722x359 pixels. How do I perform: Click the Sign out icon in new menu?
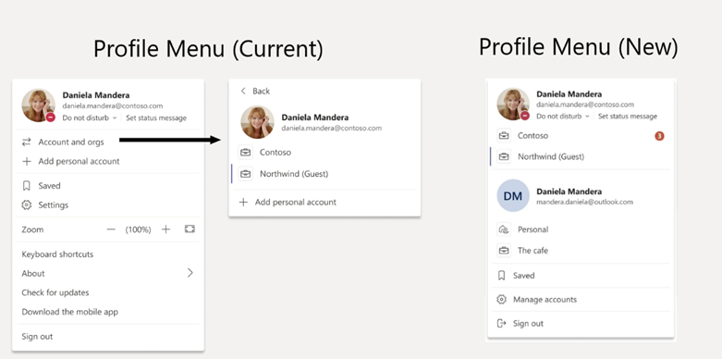(501, 324)
